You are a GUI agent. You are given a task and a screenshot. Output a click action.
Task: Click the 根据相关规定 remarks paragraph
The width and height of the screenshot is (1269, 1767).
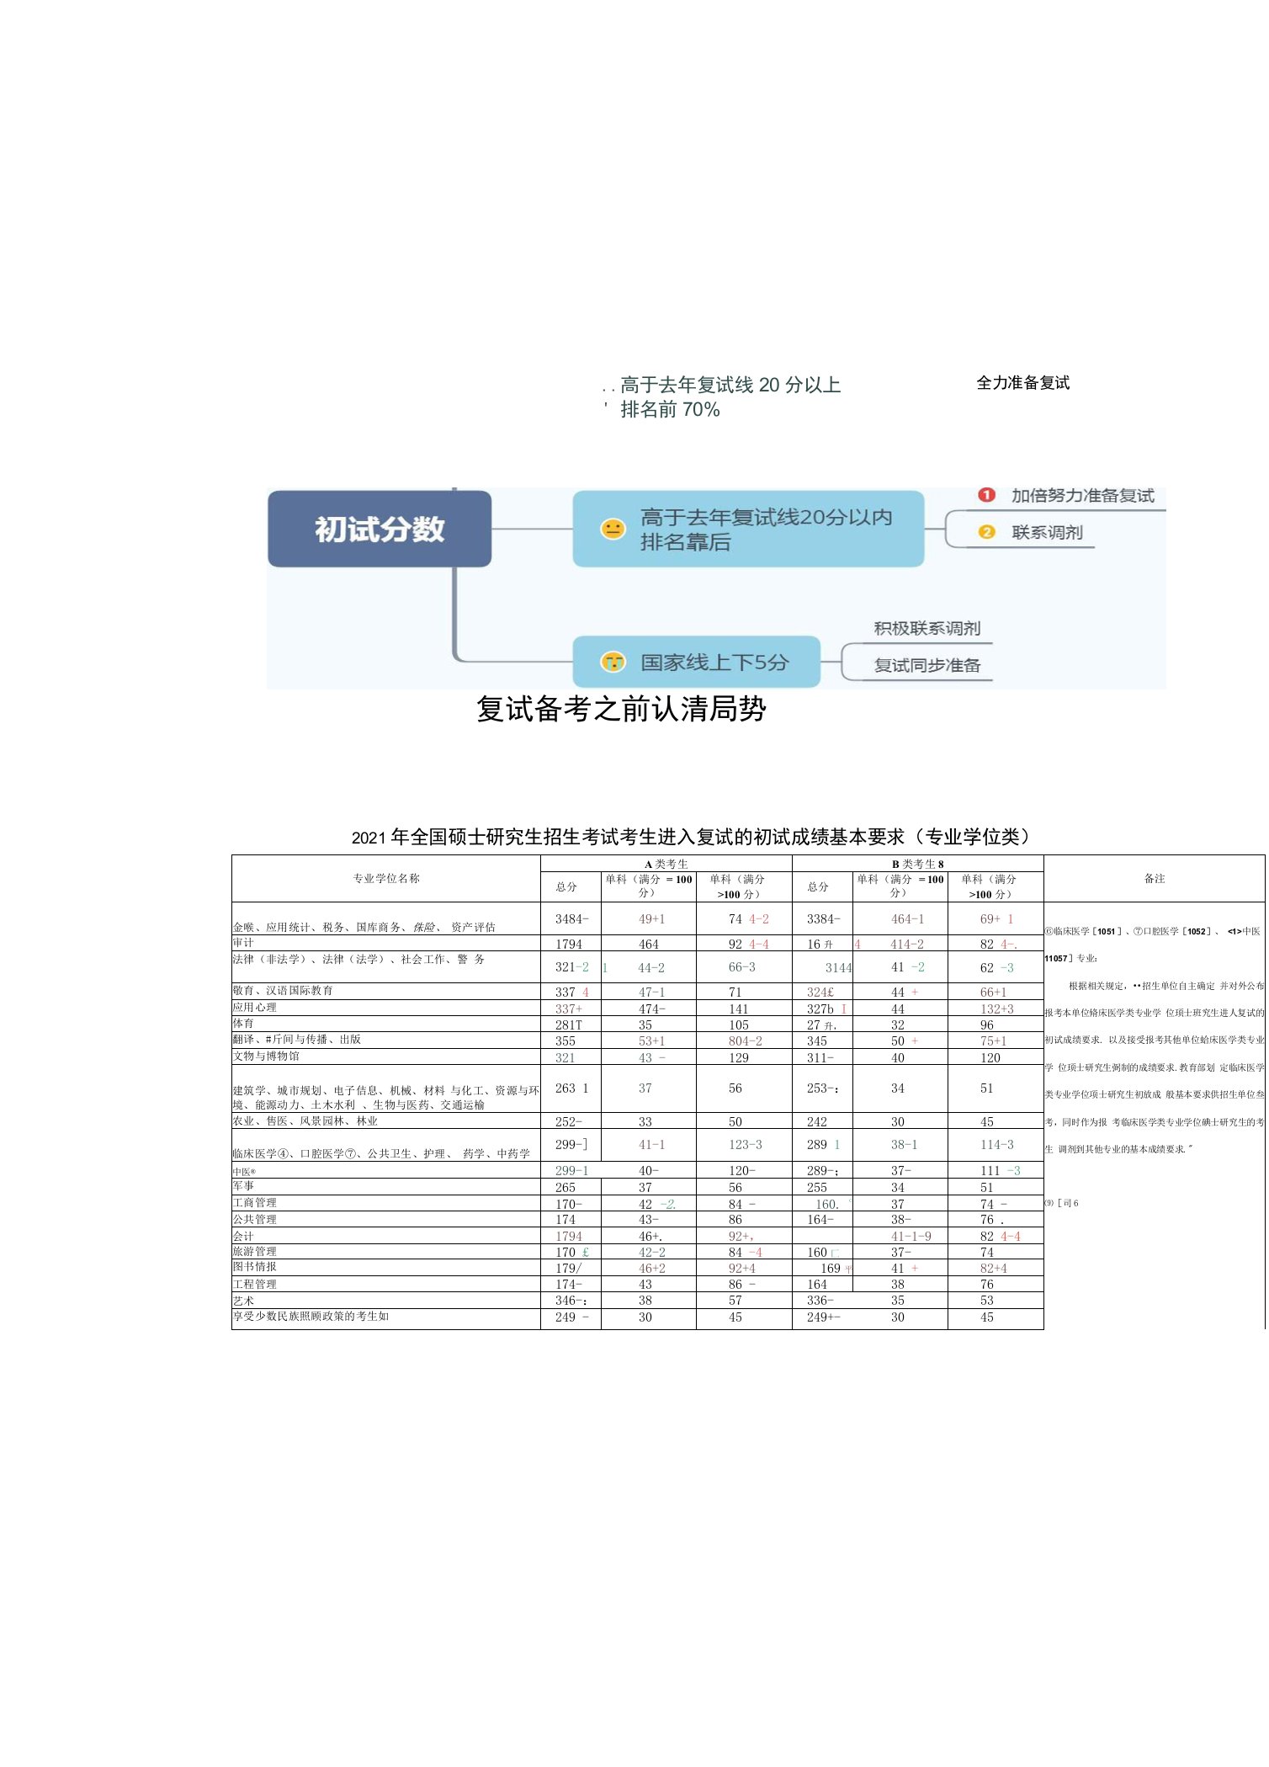1154,1067
